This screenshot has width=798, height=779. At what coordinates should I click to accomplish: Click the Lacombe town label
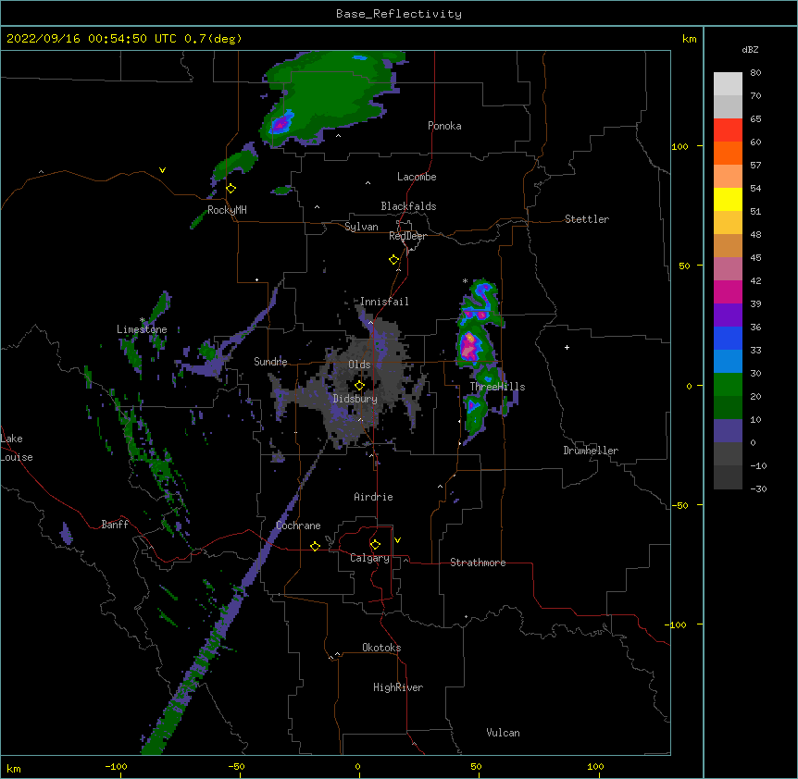(417, 177)
